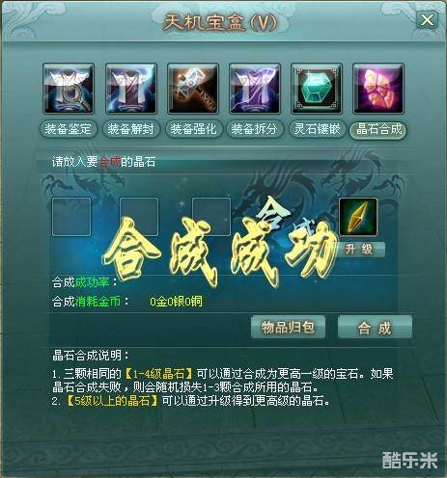Select the 装备拆分 tab label
This screenshot has height=478, width=447.
[255, 129]
